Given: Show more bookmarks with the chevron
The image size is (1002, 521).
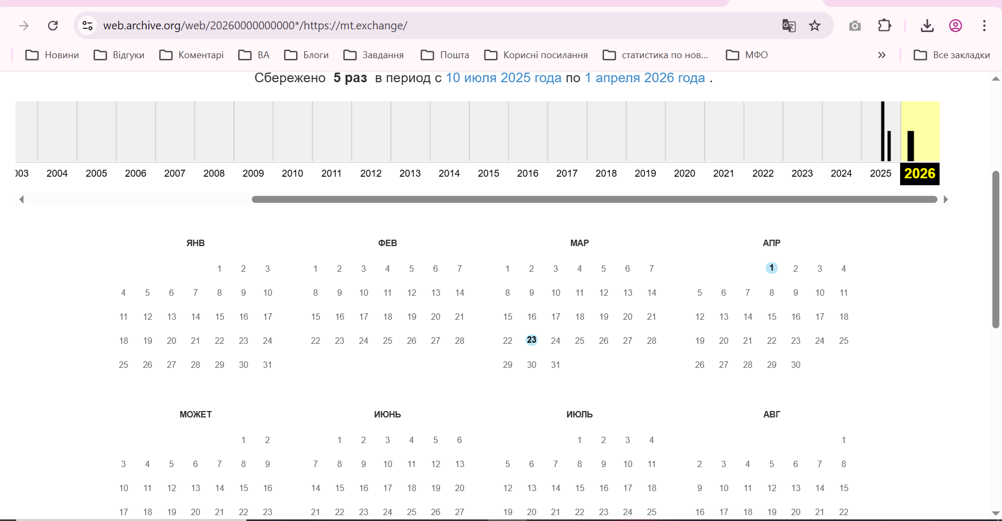Looking at the screenshot, I should [x=882, y=55].
